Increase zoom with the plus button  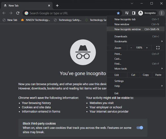[x=147, y=48]
